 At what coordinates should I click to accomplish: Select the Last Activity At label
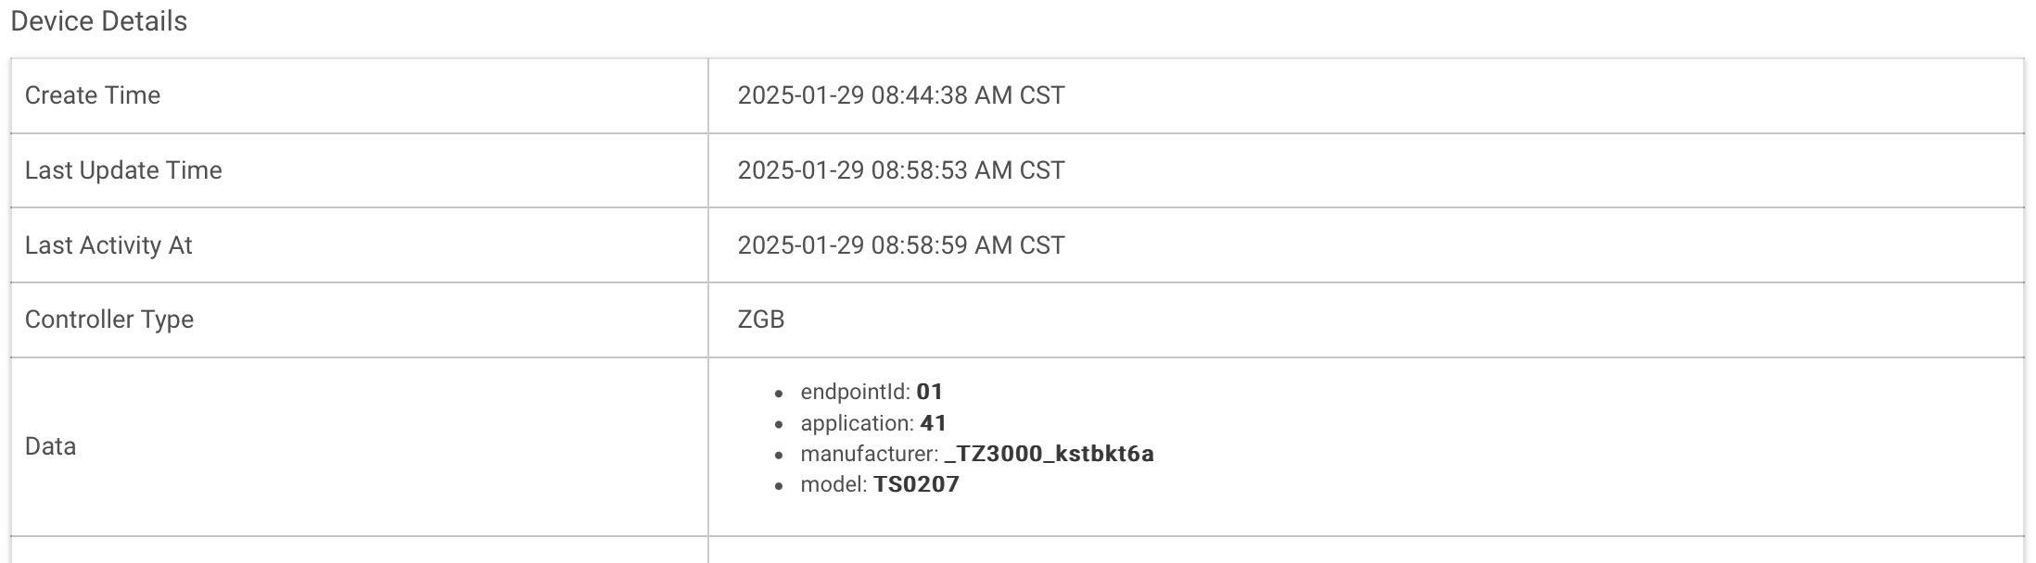pyautogui.click(x=108, y=245)
